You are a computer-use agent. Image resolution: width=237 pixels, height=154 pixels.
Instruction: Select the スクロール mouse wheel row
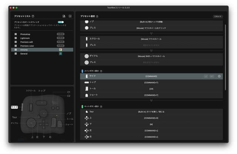pos(151,39)
